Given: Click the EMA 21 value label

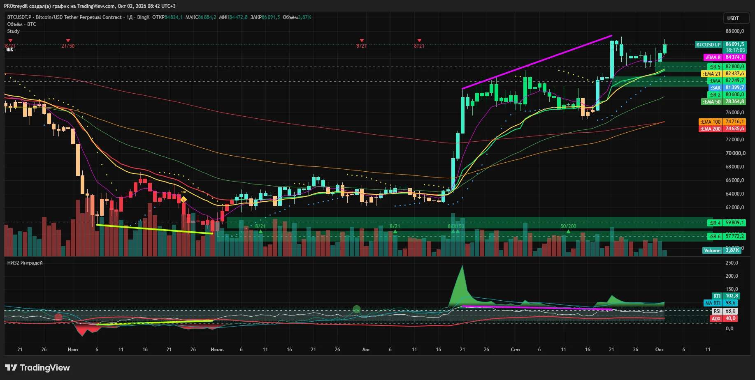Looking at the screenshot, I should tap(724, 74).
